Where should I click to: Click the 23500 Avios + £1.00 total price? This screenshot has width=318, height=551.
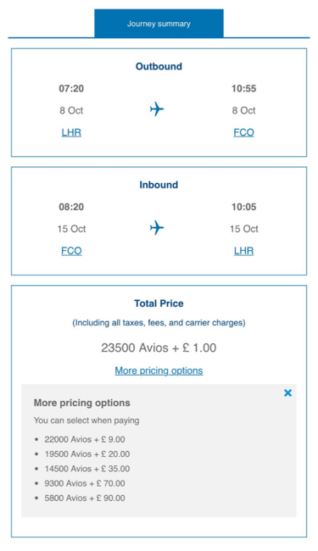coord(159,348)
